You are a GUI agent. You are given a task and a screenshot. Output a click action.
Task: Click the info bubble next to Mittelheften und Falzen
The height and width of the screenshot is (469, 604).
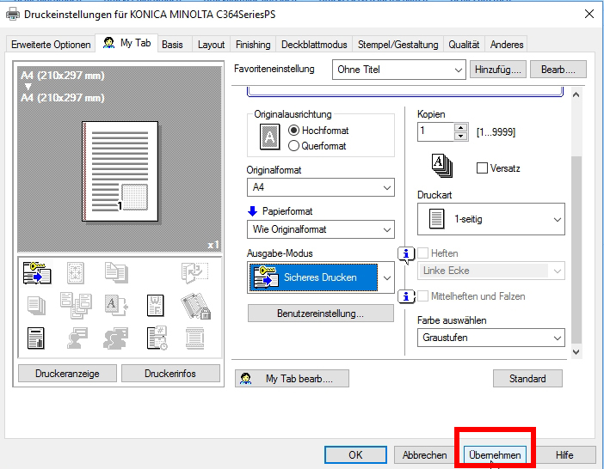(x=406, y=296)
